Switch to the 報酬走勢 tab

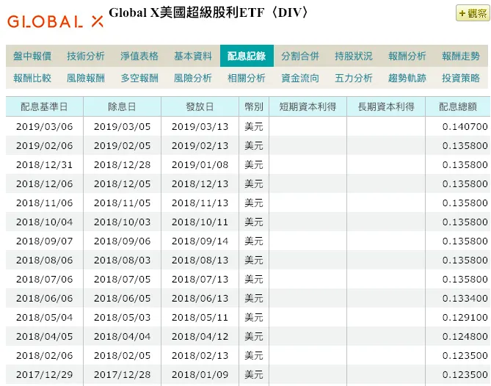461,56
